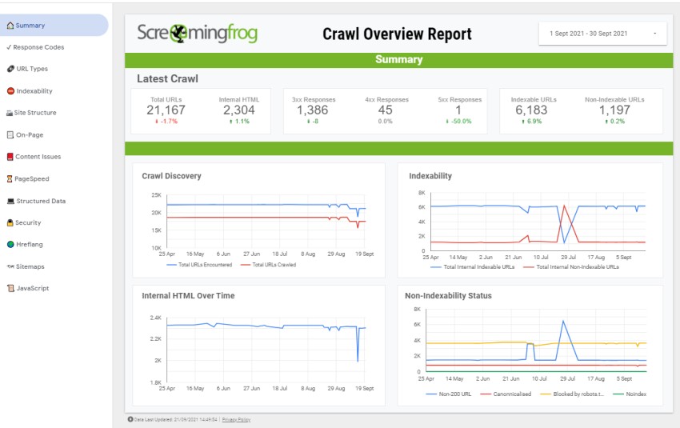This screenshot has width=680, height=428.
Task: Click the On-Page page icon
Action: coord(10,135)
